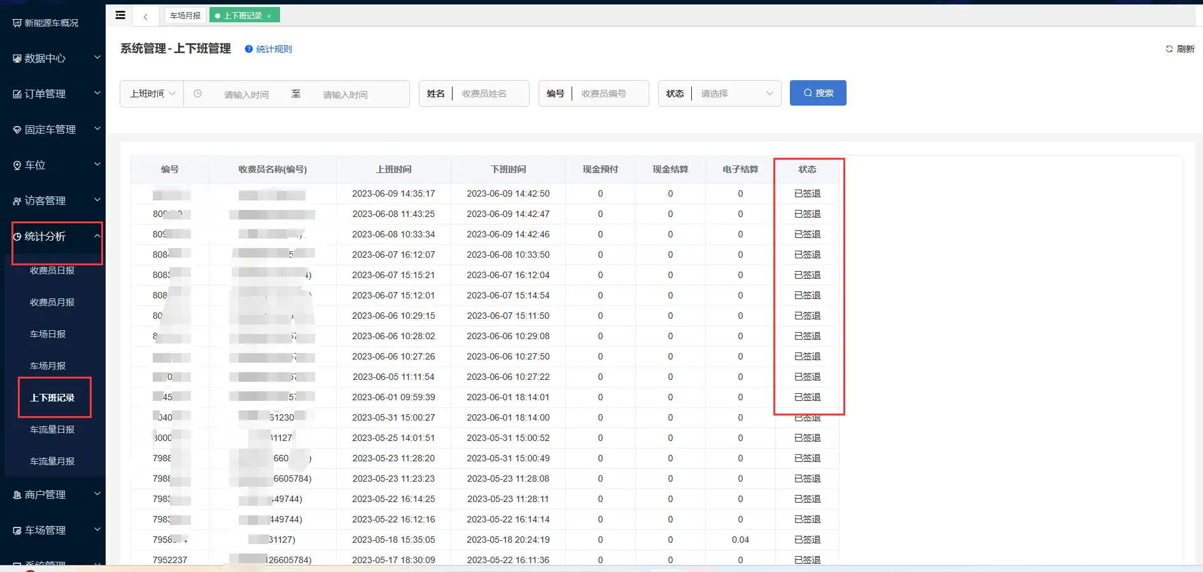
Task: Click the clock icon in time range field
Action: click(198, 94)
